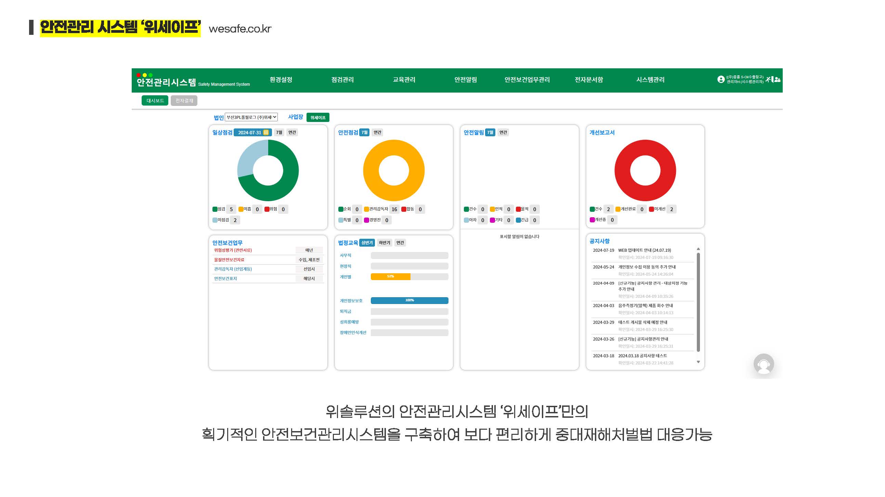Screen dimensions: 885x497
Task: Click the red 물적 legend marker
Action: pyautogui.click(x=518, y=209)
